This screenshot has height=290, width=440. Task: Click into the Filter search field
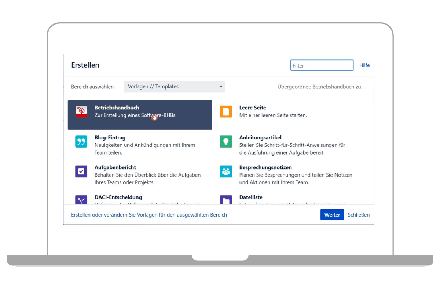tap(322, 65)
